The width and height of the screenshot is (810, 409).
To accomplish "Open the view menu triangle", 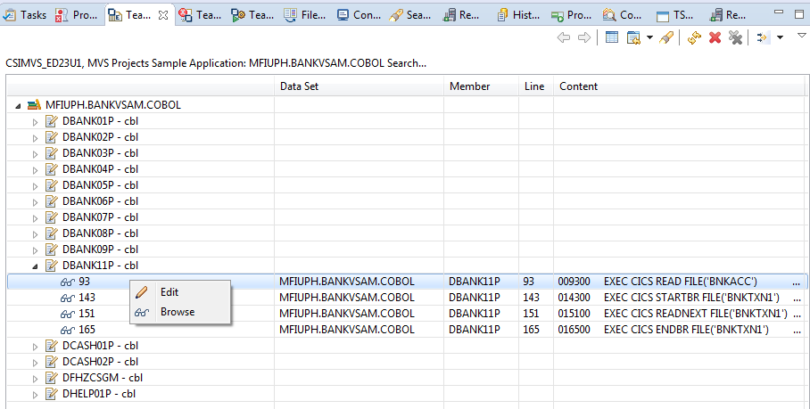I will 802,35.
